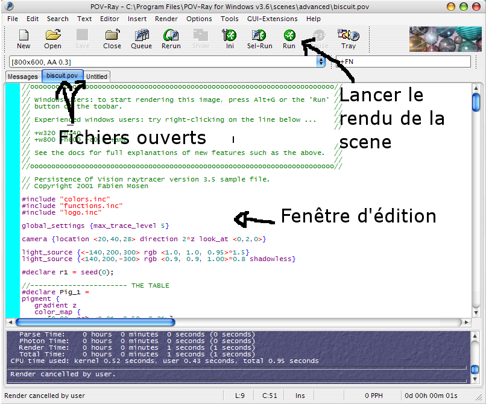Click the Sel-Run toolbar icon
Image resolution: width=486 pixels, height=404 pixels.
(x=259, y=38)
